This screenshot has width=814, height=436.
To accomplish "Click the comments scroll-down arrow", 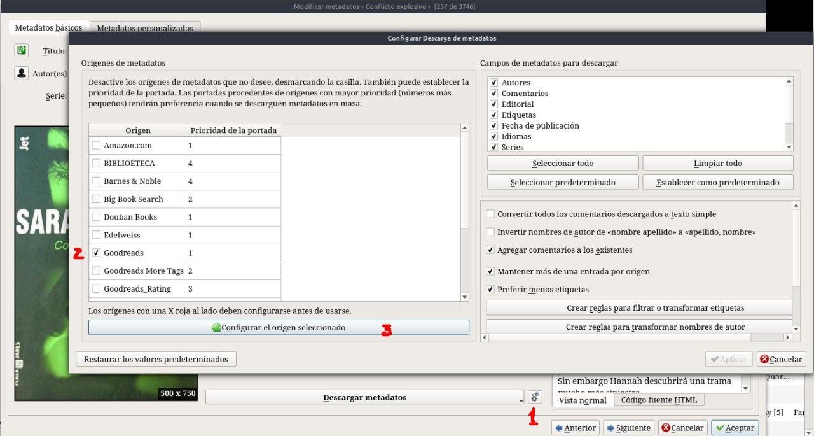I will [747, 389].
